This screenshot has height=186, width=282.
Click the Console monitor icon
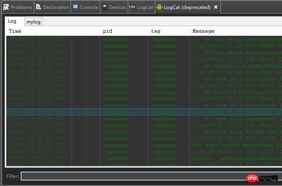pyautogui.click(x=75, y=7)
